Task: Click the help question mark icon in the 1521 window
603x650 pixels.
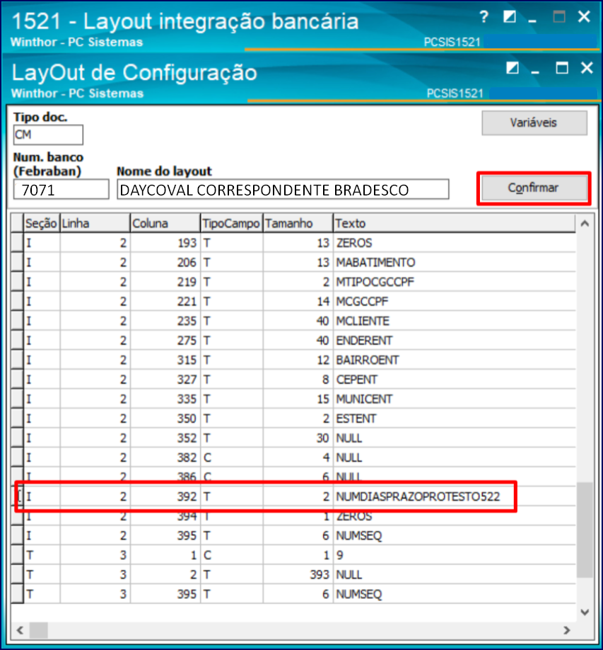Action: [484, 17]
